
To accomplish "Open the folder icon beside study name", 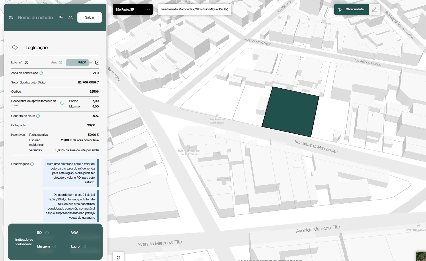I will [x=11, y=17].
